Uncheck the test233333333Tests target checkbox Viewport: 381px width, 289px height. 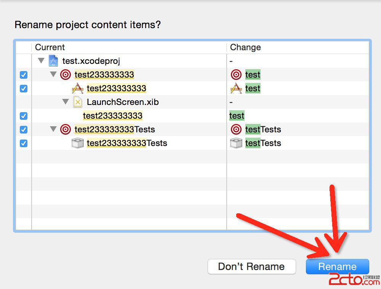click(24, 130)
